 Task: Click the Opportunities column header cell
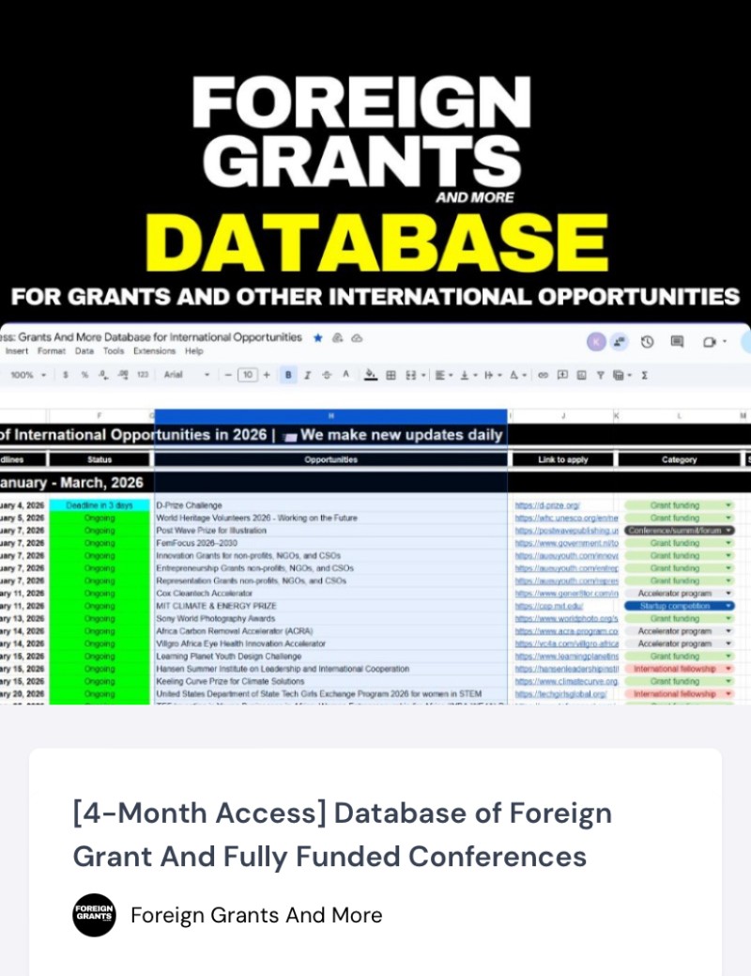click(331, 459)
